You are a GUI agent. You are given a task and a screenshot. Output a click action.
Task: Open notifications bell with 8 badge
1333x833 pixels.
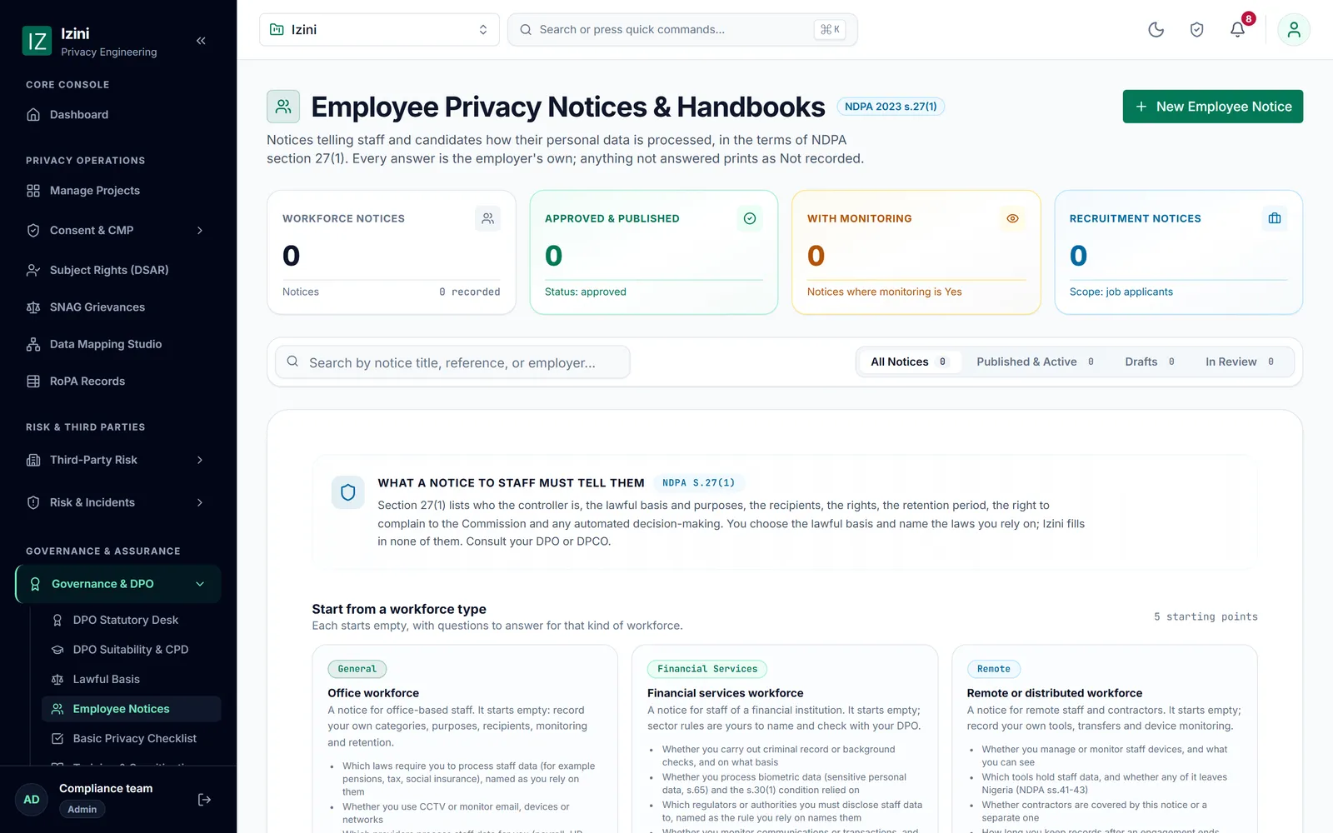(1238, 30)
